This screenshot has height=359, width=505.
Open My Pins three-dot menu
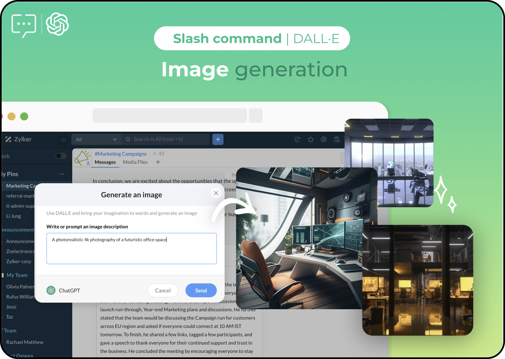[x=62, y=174]
